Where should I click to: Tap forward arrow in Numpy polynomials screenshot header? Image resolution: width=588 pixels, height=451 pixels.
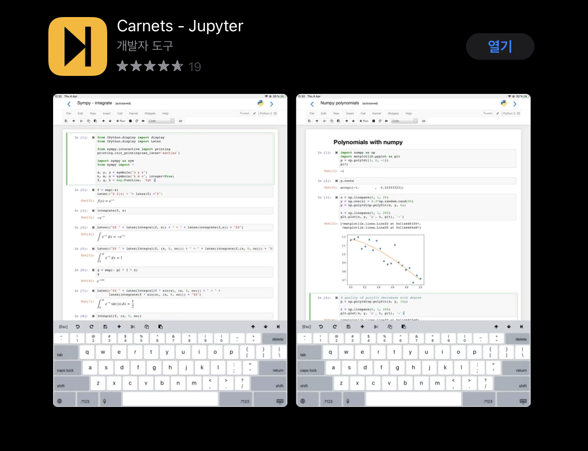pyautogui.click(x=514, y=104)
